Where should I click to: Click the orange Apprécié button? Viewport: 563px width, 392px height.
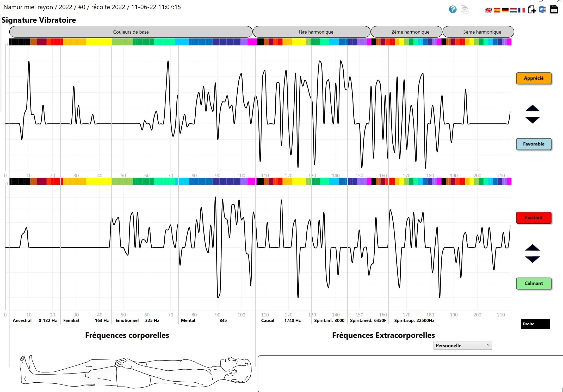click(534, 78)
